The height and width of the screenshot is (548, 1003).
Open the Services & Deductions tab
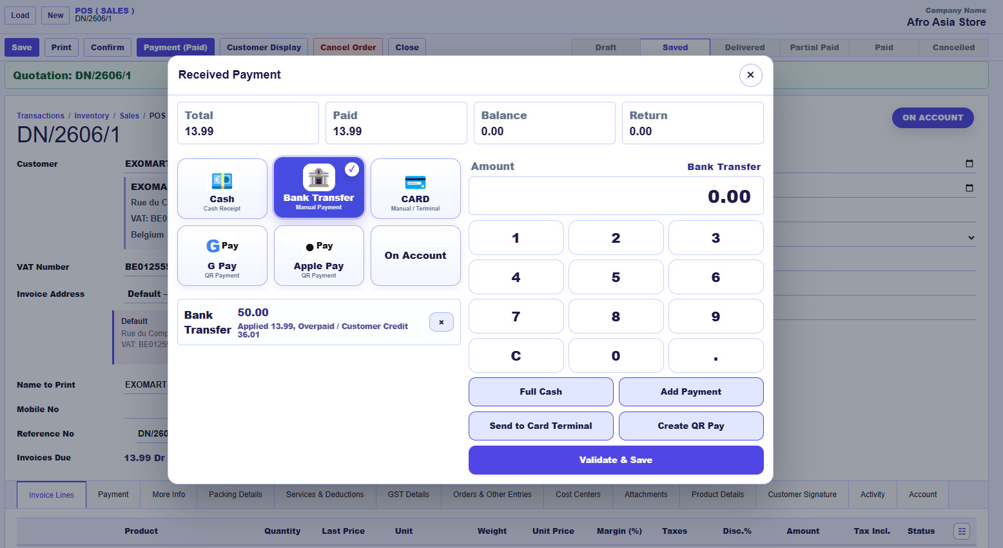(325, 495)
